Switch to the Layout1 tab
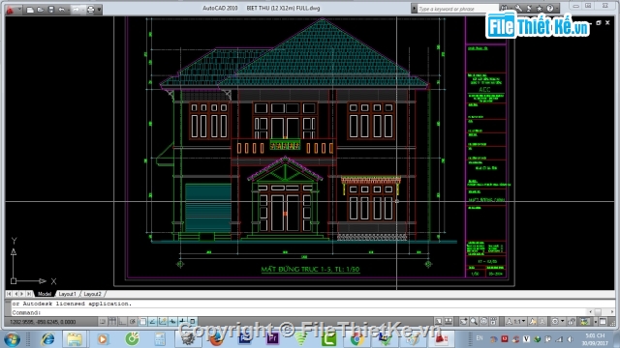This screenshot has height=348, width=620. (x=67, y=294)
